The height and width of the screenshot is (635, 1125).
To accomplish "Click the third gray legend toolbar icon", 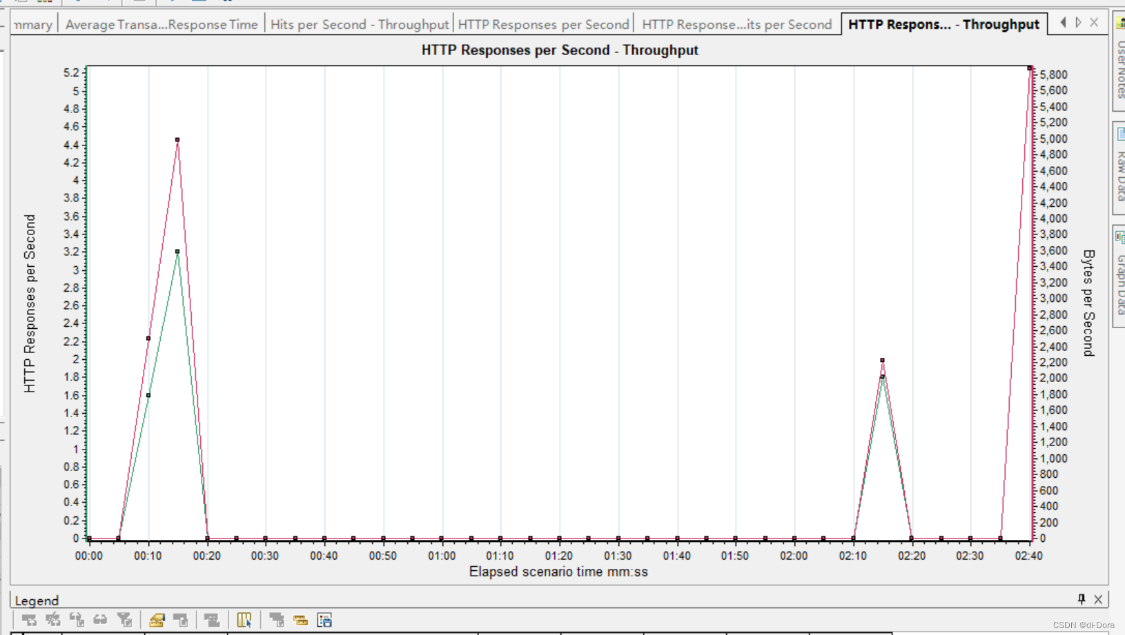I will click(77, 620).
